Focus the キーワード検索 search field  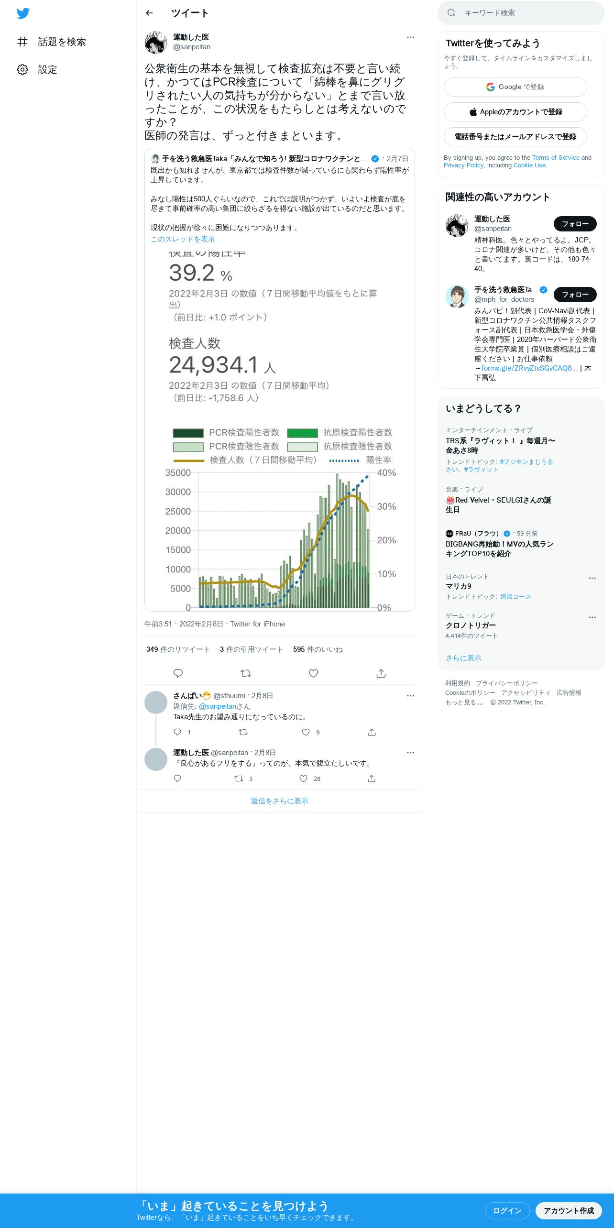[x=521, y=13]
